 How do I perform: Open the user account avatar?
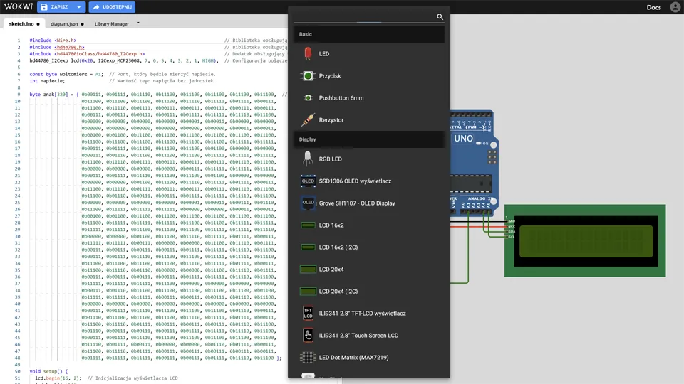pyautogui.click(x=675, y=7)
